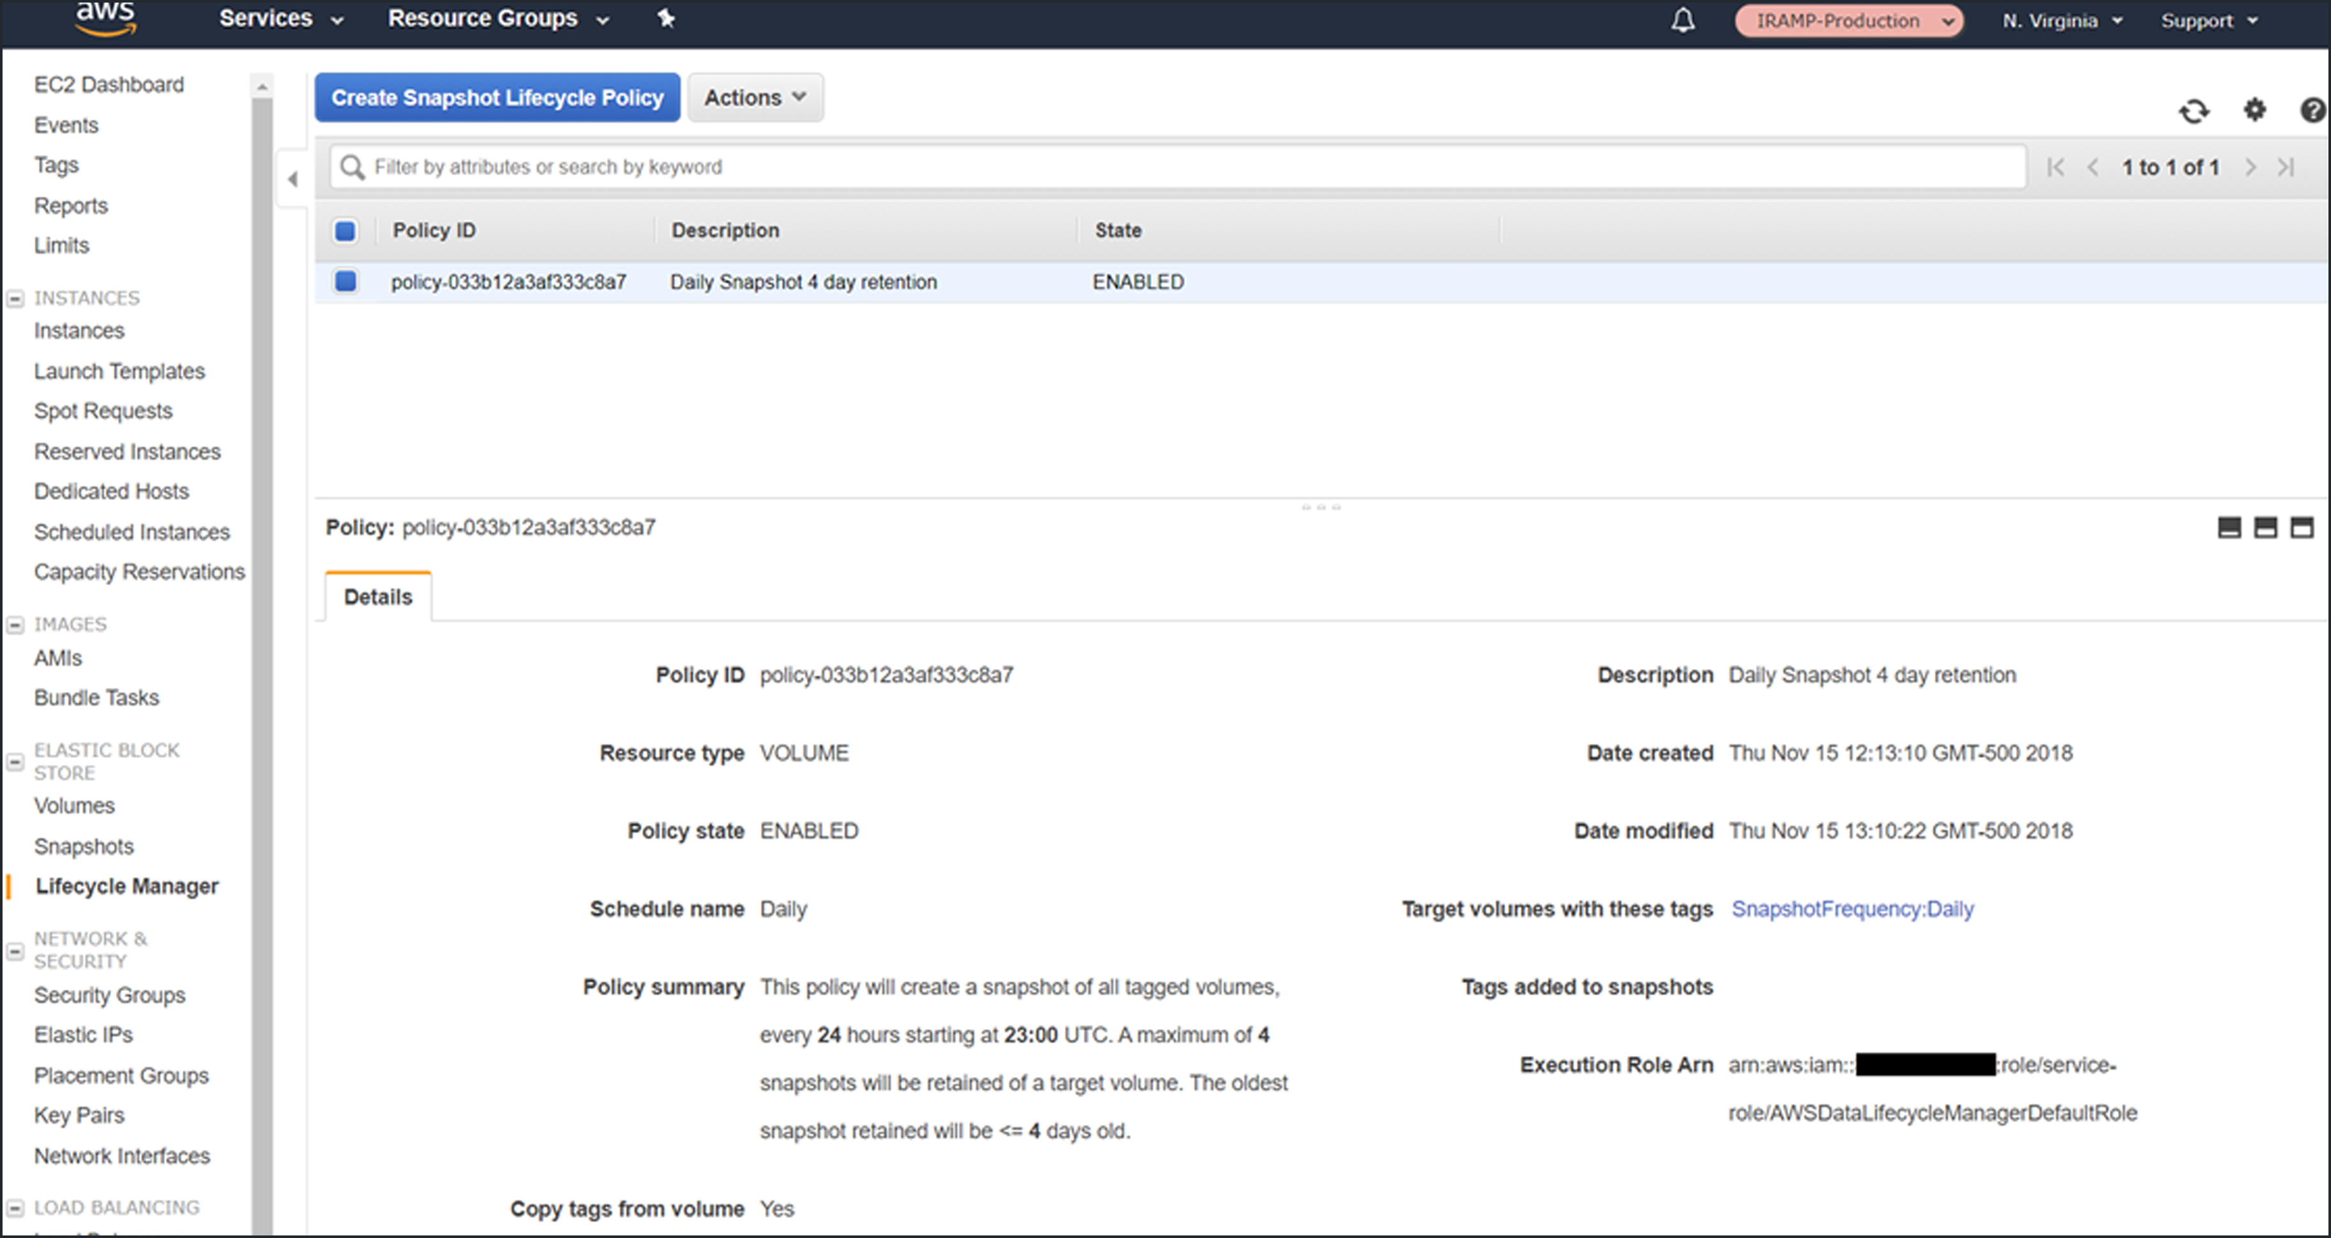
Task: Collapse sidebar using left arrow handle
Action: click(292, 179)
